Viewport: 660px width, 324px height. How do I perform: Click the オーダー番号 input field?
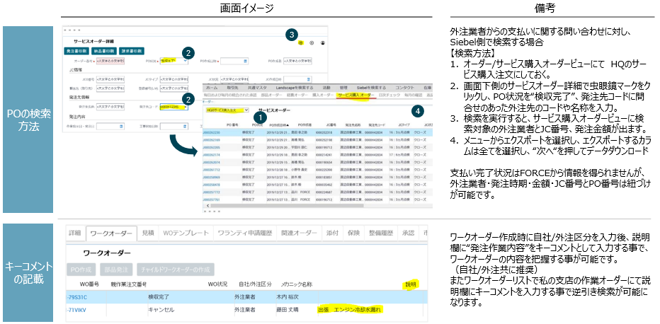[x=113, y=62]
